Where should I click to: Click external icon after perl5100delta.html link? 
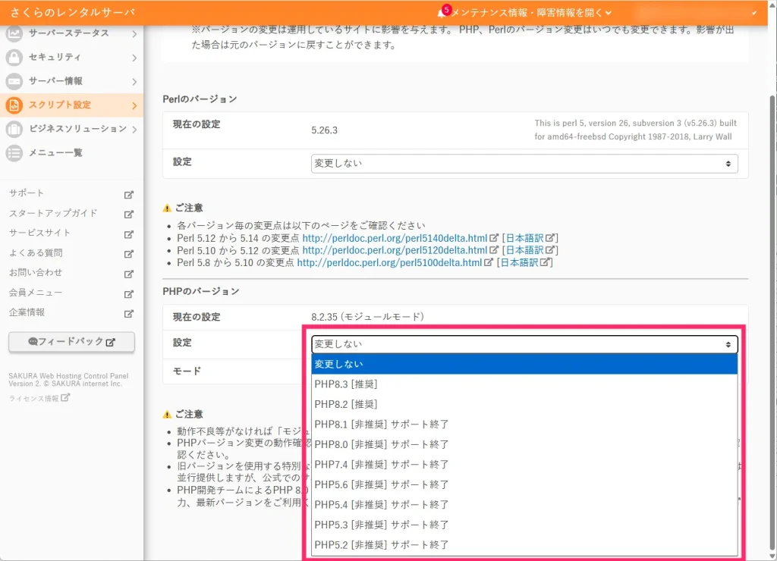488,262
